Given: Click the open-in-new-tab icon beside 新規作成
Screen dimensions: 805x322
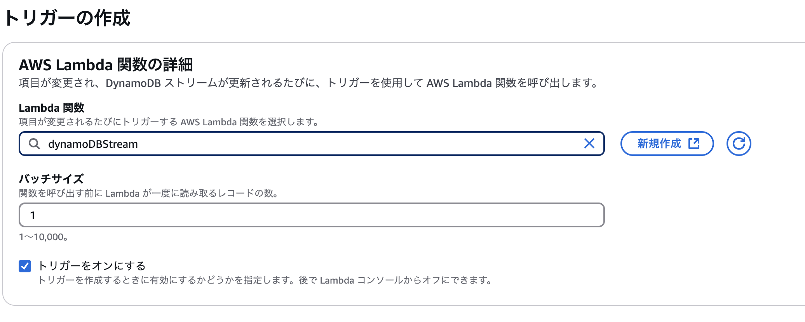Looking at the screenshot, I should tap(693, 143).
